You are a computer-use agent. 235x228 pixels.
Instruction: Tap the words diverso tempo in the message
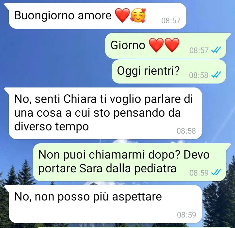(x=52, y=126)
